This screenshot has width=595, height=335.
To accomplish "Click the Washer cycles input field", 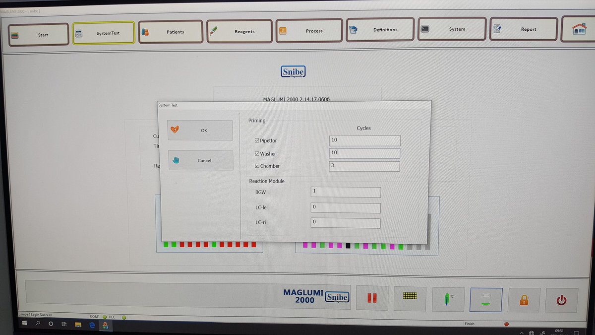I will click(364, 153).
